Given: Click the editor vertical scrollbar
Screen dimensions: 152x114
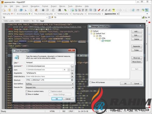Looking at the screenshot, I should tap(147, 43).
